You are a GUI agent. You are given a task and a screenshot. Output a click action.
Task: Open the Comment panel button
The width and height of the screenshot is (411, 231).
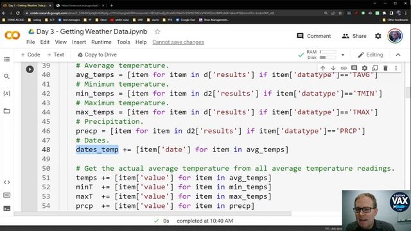[314, 36]
